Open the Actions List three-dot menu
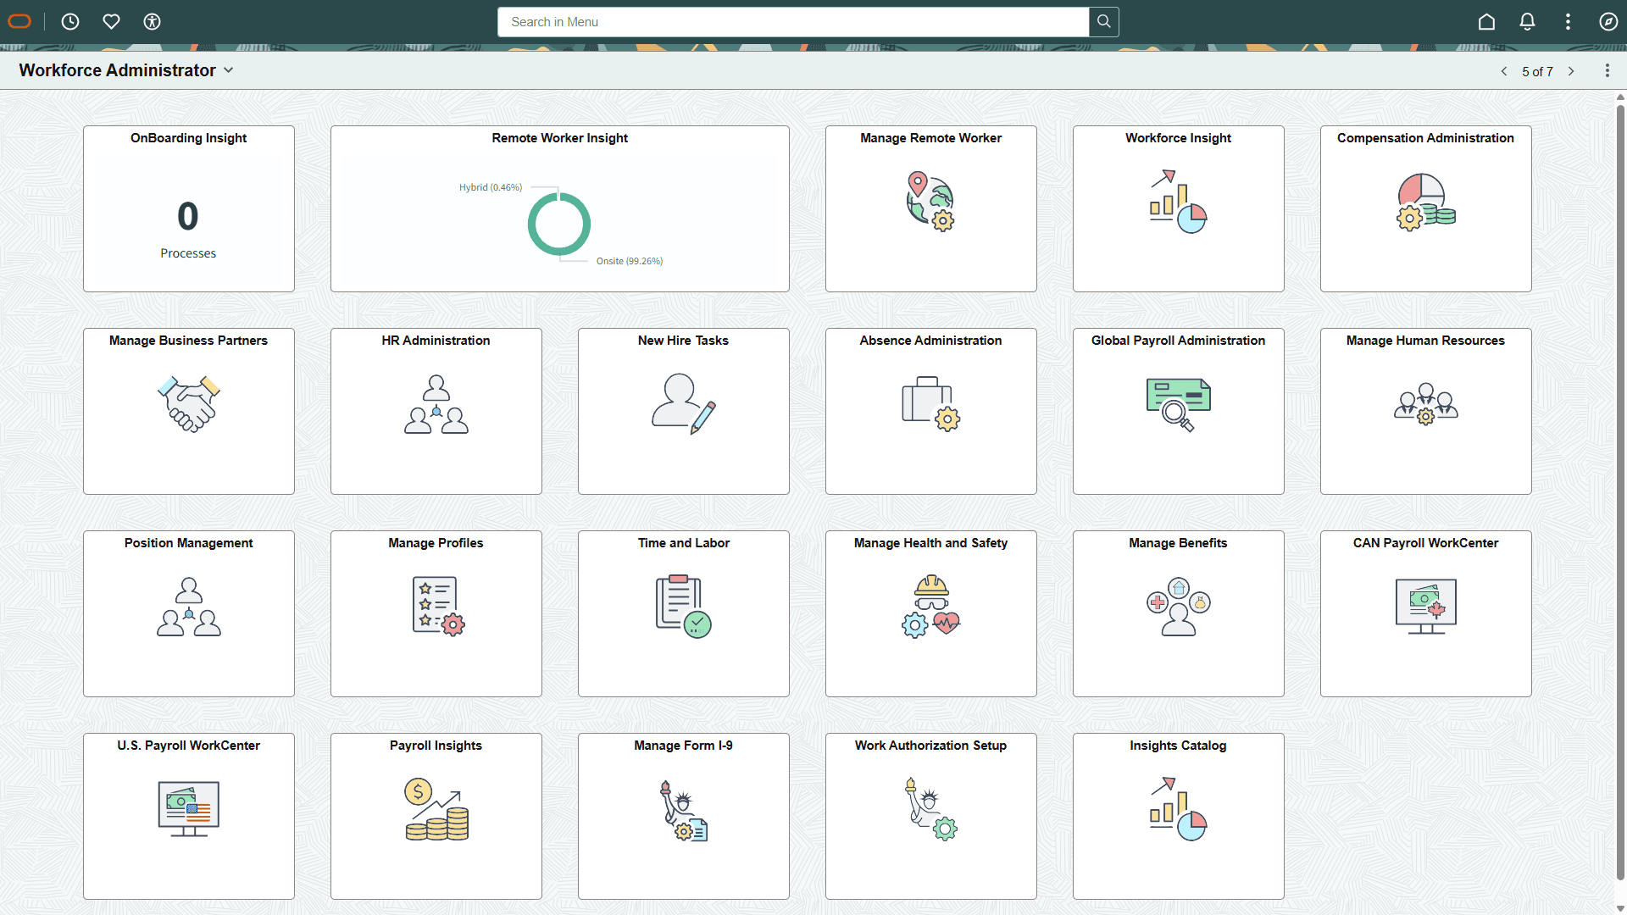This screenshot has width=1627, height=915. pyautogui.click(x=1569, y=22)
